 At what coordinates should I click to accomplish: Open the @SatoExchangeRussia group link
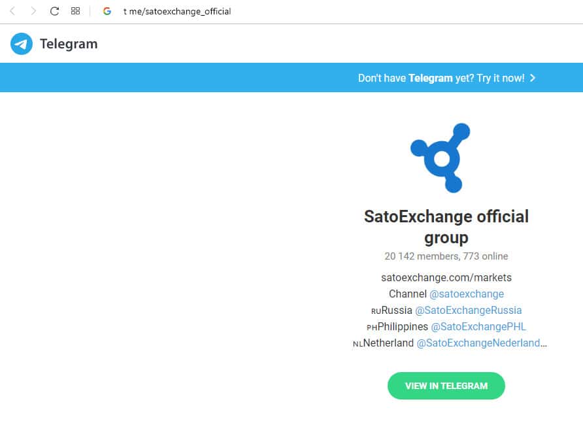468,310
